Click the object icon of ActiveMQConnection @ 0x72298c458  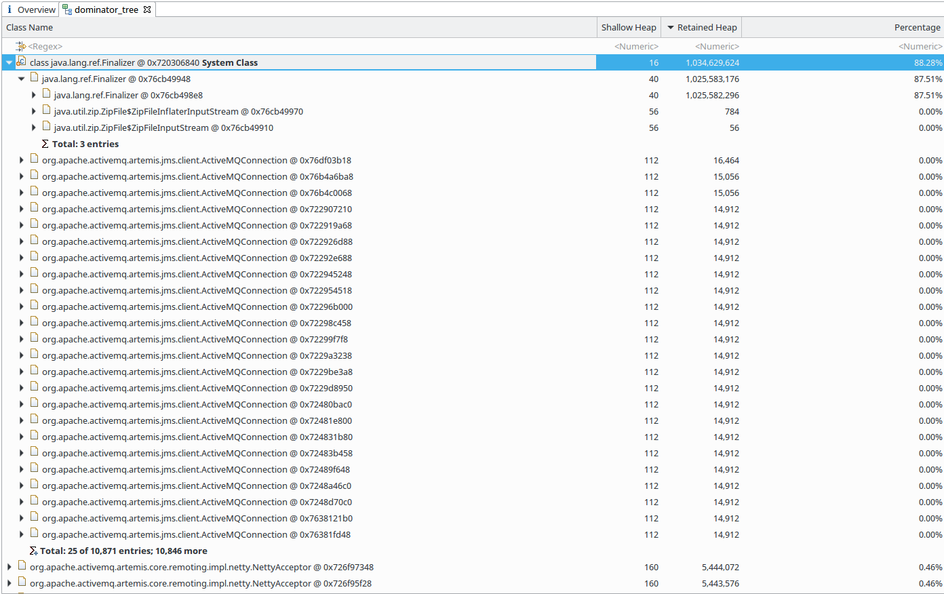(x=34, y=322)
